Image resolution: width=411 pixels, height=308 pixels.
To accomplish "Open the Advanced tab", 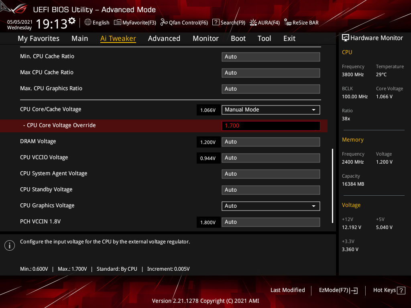I will 164,38.
